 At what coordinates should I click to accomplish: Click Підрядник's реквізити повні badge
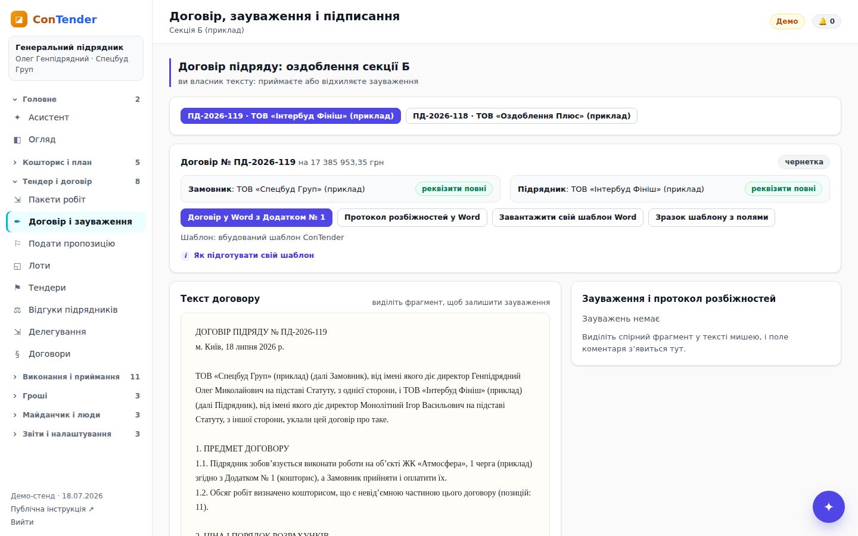point(784,189)
